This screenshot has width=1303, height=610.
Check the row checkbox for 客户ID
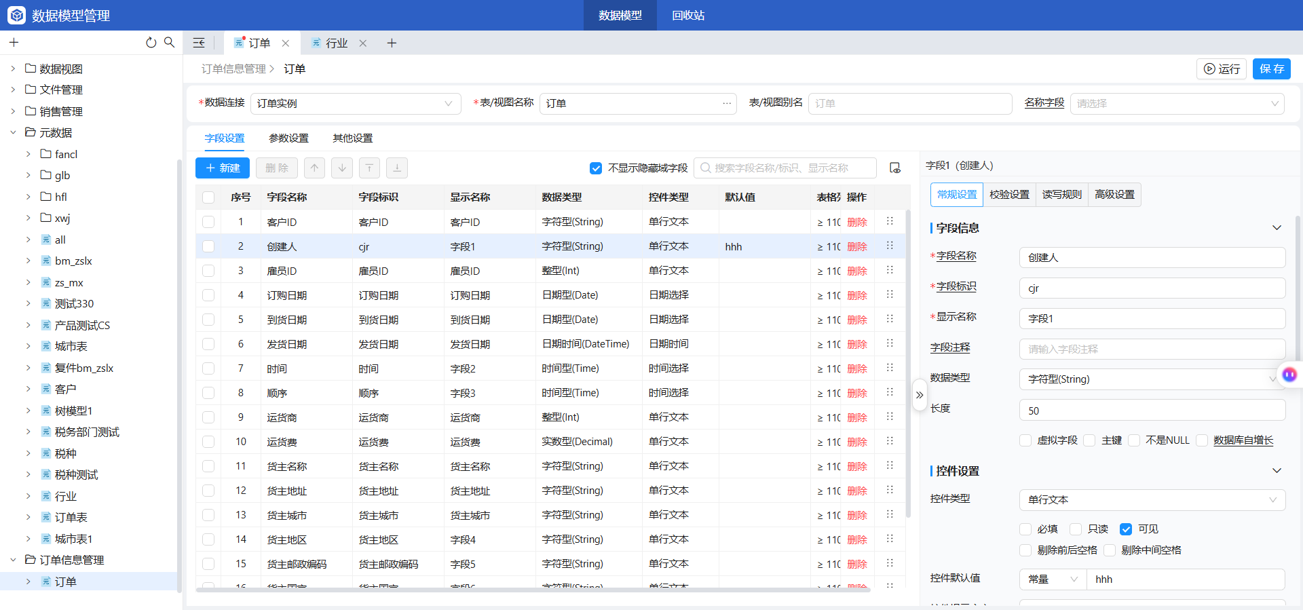click(208, 222)
